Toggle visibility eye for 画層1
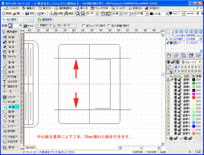 176,83
